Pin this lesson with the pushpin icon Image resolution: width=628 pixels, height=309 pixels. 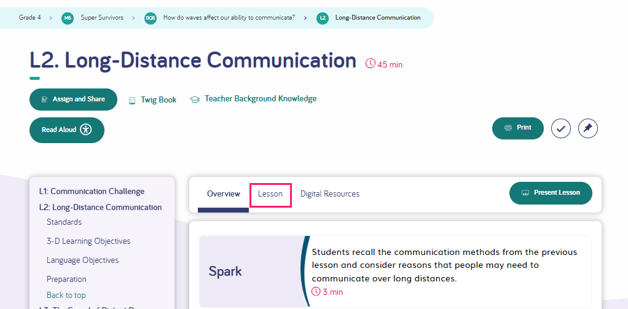click(588, 128)
